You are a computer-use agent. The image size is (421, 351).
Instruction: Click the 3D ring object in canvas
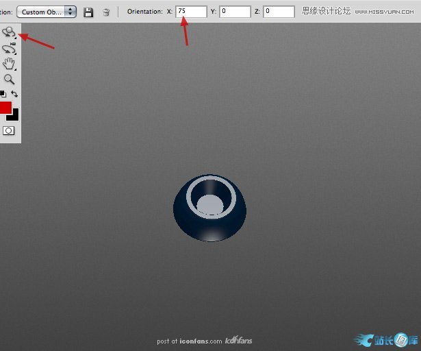(209, 209)
